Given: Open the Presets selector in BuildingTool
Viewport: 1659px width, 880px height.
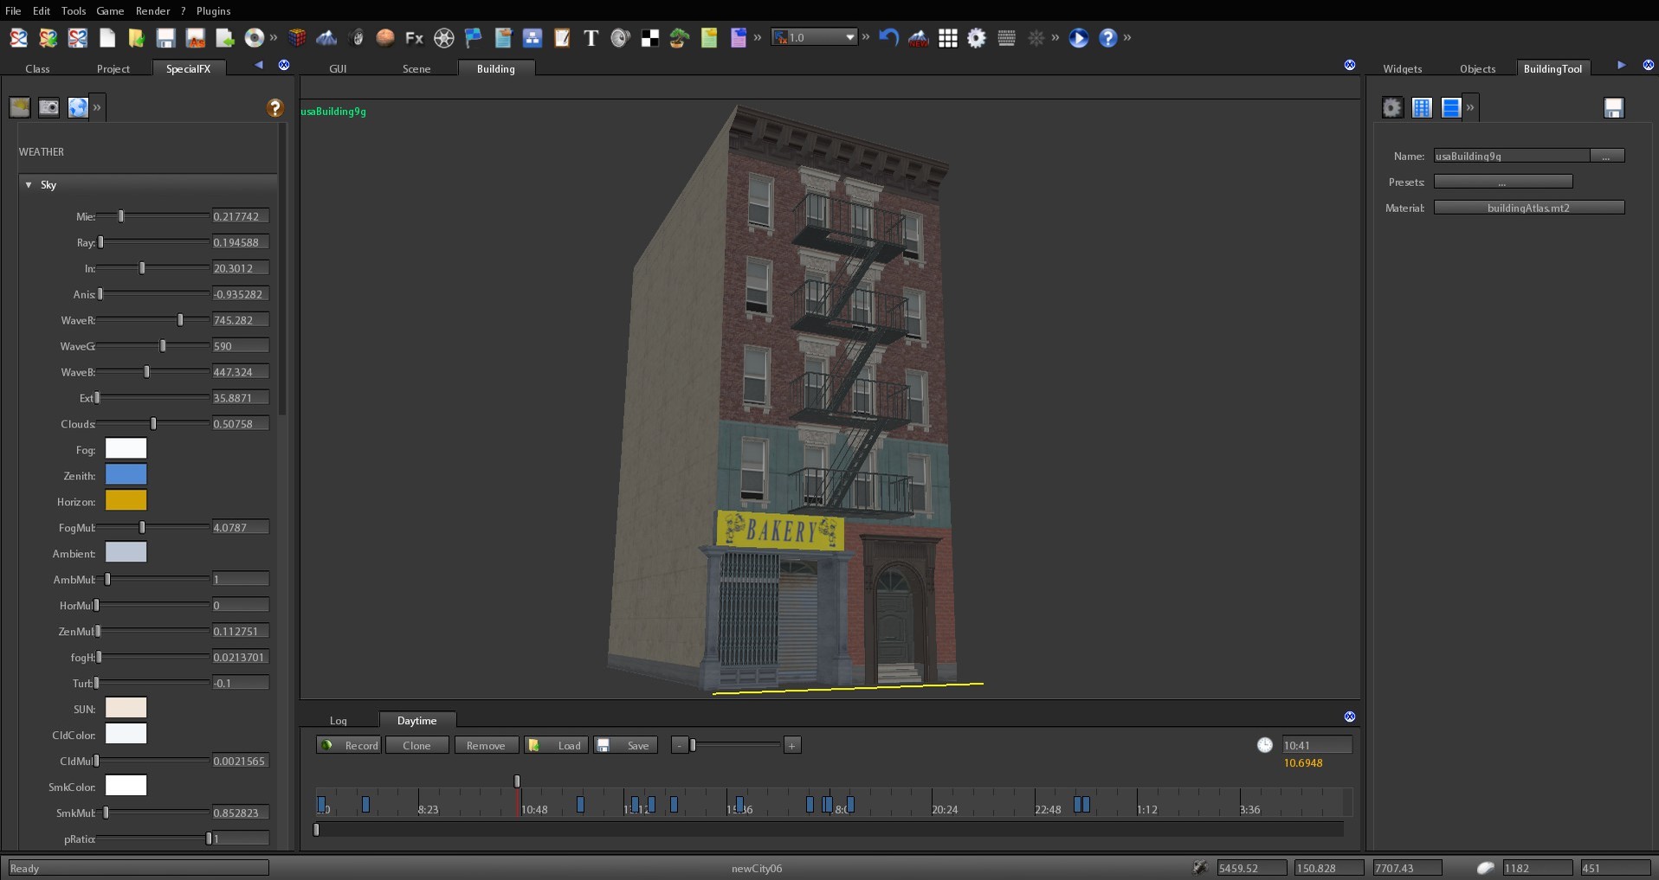Looking at the screenshot, I should pyautogui.click(x=1504, y=182).
